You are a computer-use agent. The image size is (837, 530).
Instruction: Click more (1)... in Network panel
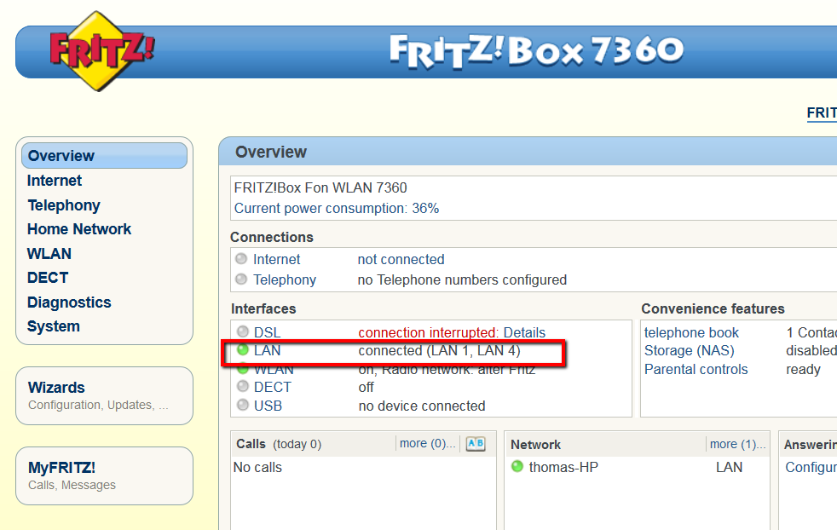(738, 444)
